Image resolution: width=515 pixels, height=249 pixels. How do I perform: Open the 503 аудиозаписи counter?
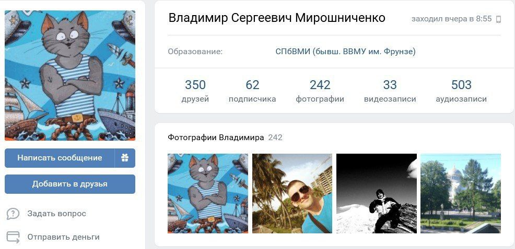point(461,91)
